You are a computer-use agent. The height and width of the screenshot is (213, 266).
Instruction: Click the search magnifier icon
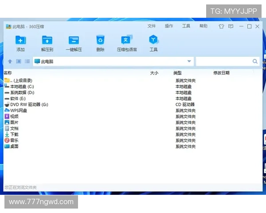[x=255, y=61]
